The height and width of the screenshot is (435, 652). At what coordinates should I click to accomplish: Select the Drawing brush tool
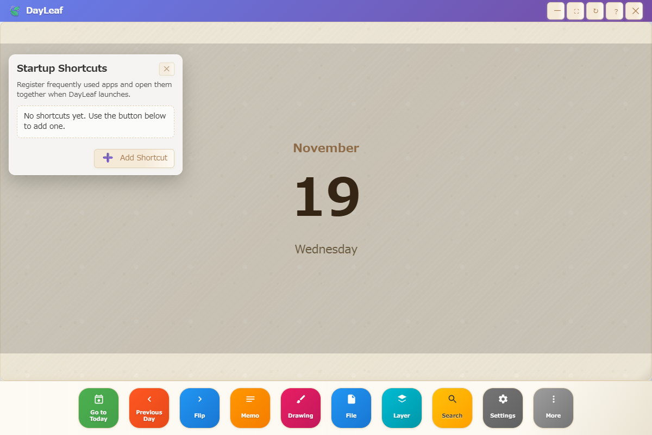point(300,408)
